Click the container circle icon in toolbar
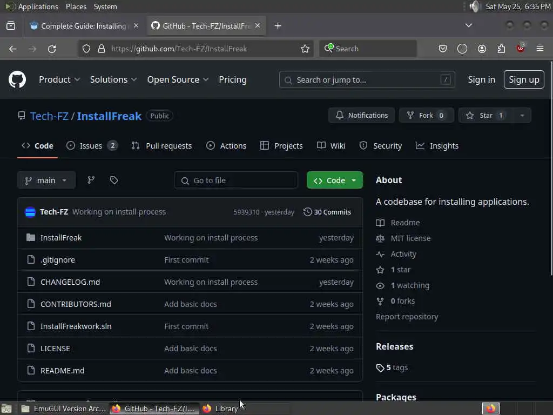Viewport: 553px width, 415px height. click(x=462, y=49)
